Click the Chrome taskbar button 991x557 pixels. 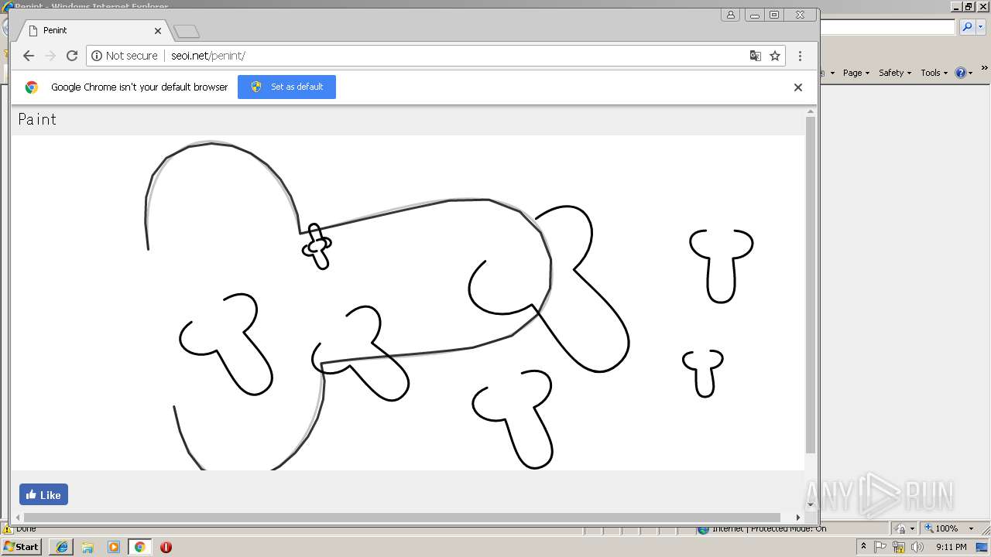139,547
